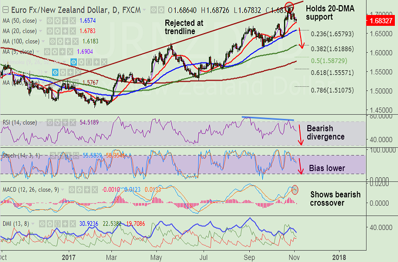Open format settings for MA (100, close)
This screenshot has width=398, height=262.
[60, 41]
